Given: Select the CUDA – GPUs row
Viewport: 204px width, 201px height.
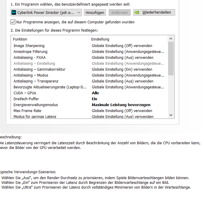Looking at the screenshot, I should click(89, 93).
